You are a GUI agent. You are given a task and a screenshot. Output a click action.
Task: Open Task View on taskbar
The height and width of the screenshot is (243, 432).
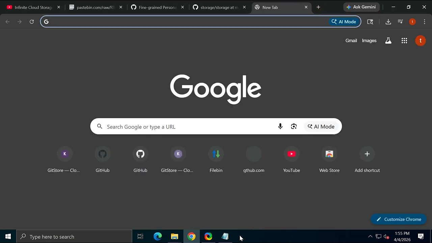pos(140,237)
